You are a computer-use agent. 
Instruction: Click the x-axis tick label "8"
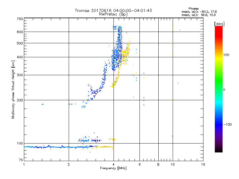[x=158, y=164]
